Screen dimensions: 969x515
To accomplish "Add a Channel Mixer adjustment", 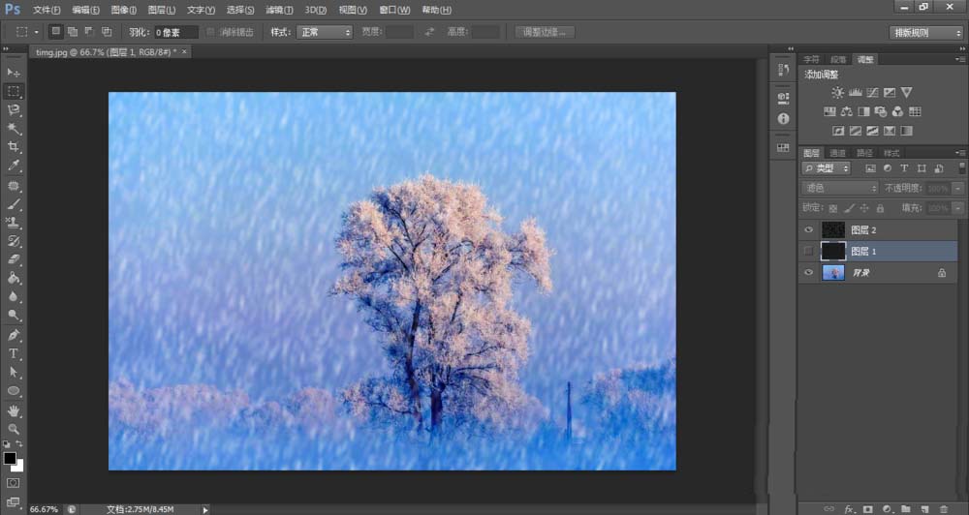I will [x=898, y=111].
